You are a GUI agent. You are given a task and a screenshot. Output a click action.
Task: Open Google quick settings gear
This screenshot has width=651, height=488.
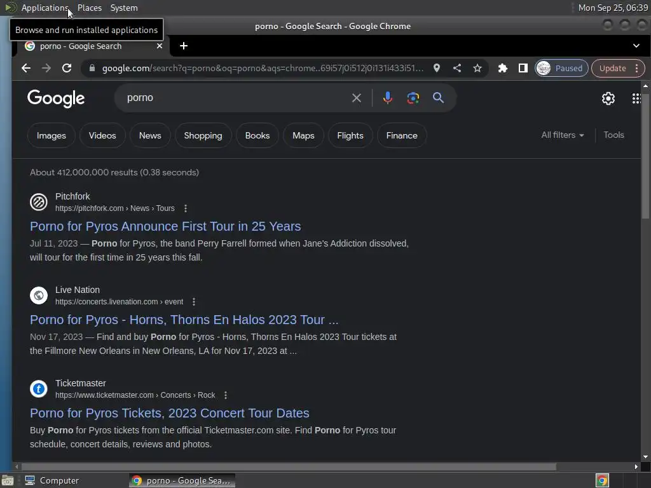coord(608,98)
